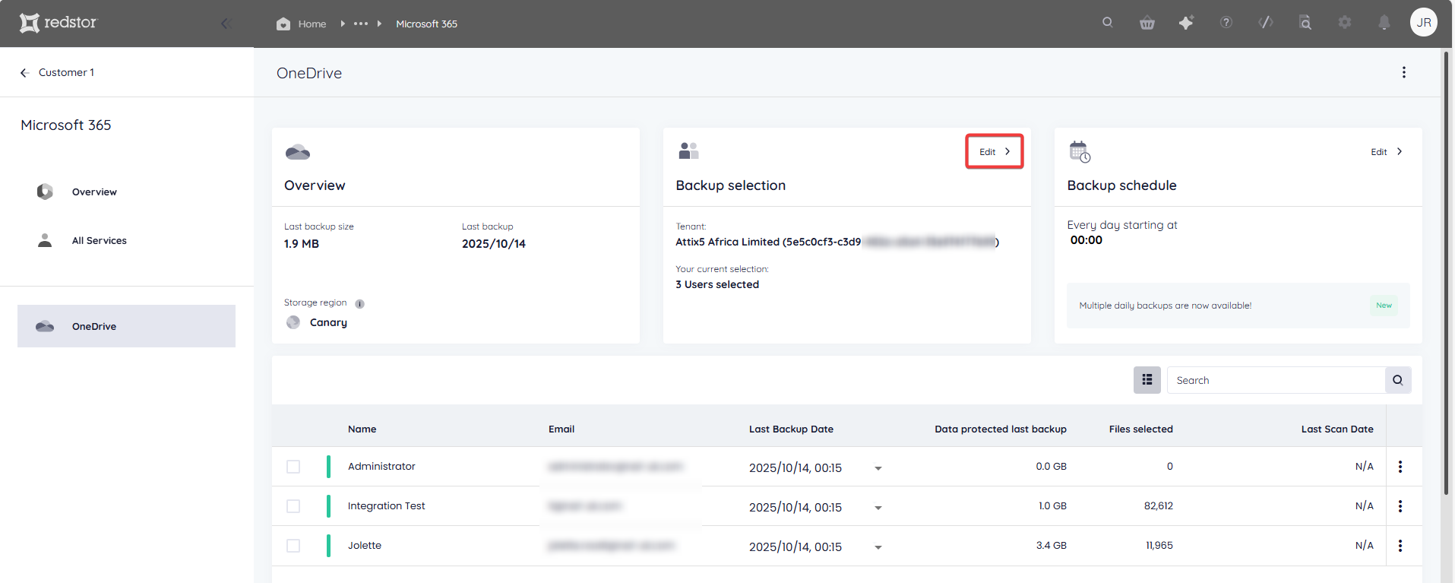Screen dimensions: 1455x583
Task: Open Home from the breadcrumb
Action: click(302, 24)
